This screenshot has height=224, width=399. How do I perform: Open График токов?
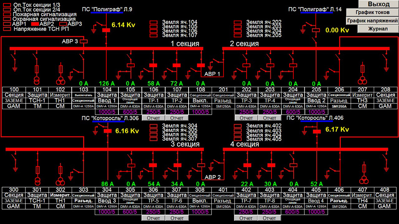(372, 12)
